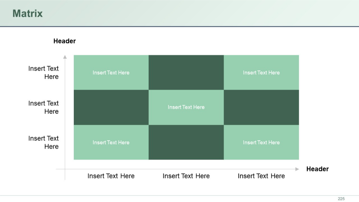
Task: Click "Insert Text Here" in the bottom-right cell
Action: (x=261, y=142)
